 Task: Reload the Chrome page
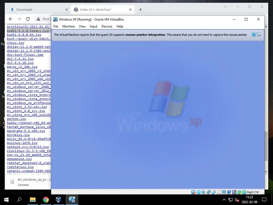[28, 19]
